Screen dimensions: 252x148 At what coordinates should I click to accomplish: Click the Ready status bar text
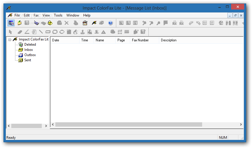[11, 138]
